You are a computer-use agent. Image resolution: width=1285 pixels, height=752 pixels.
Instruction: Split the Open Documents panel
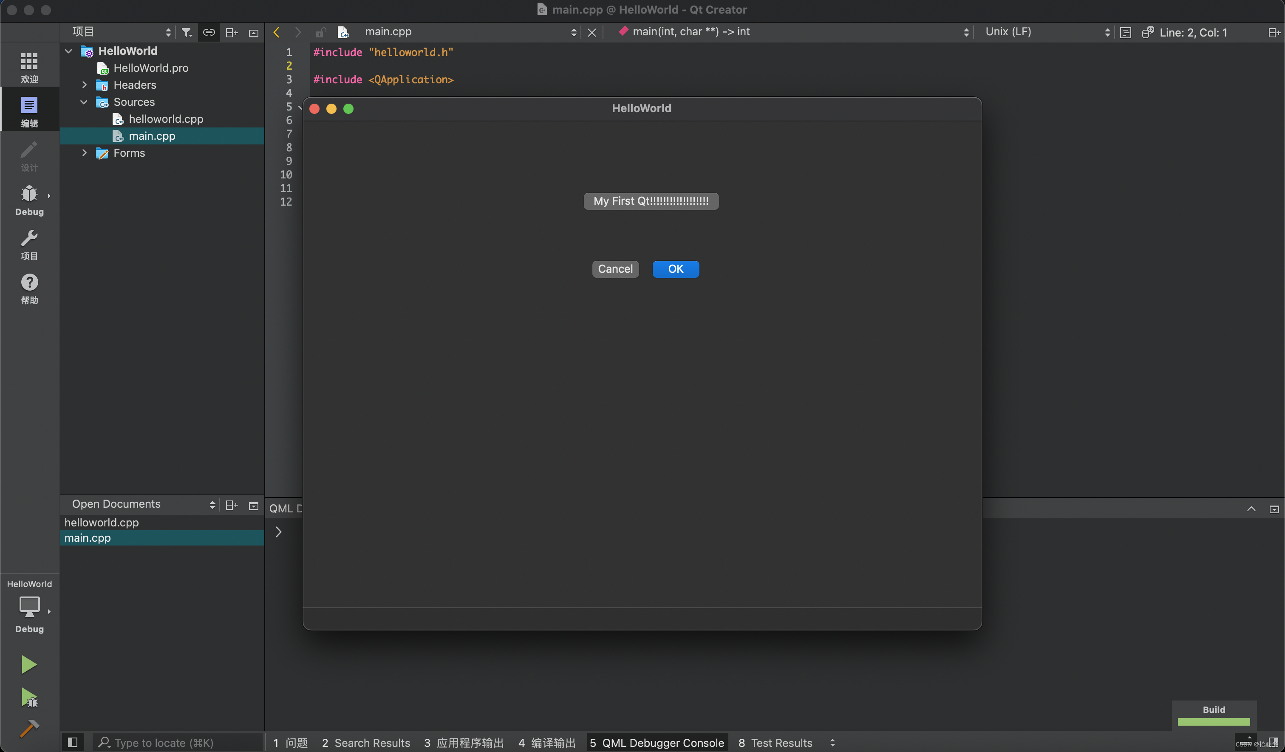pos(232,505)
